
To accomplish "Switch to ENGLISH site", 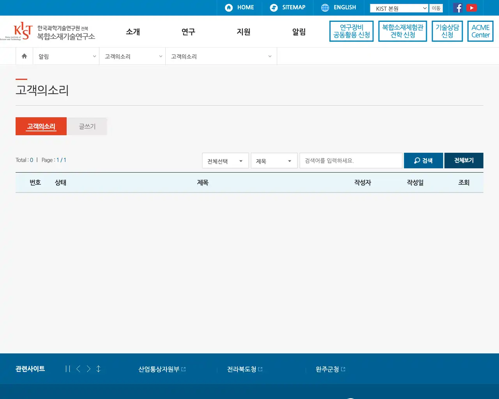I will tap(338, 7).
